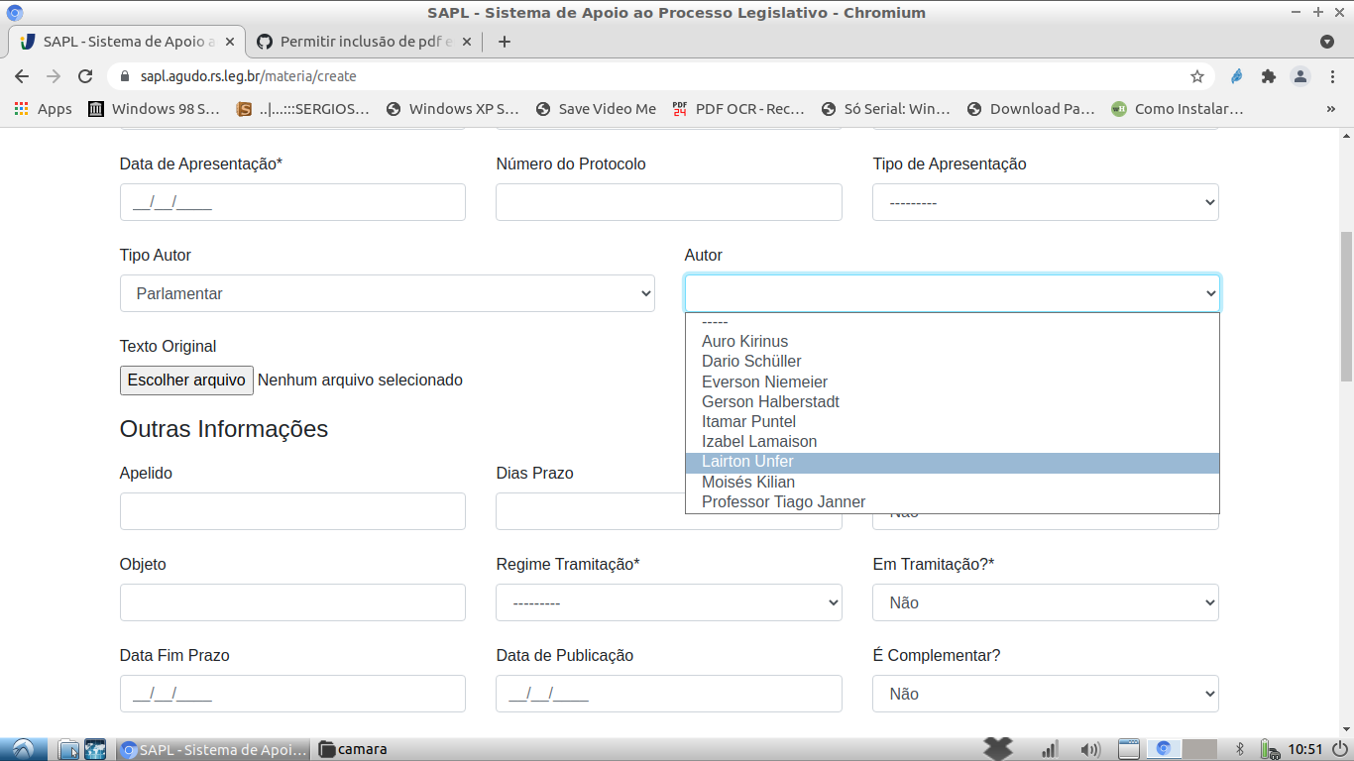
Task: Select the blank '-----' Autor option
Action: pyautogui.click(x=953, y=322)
